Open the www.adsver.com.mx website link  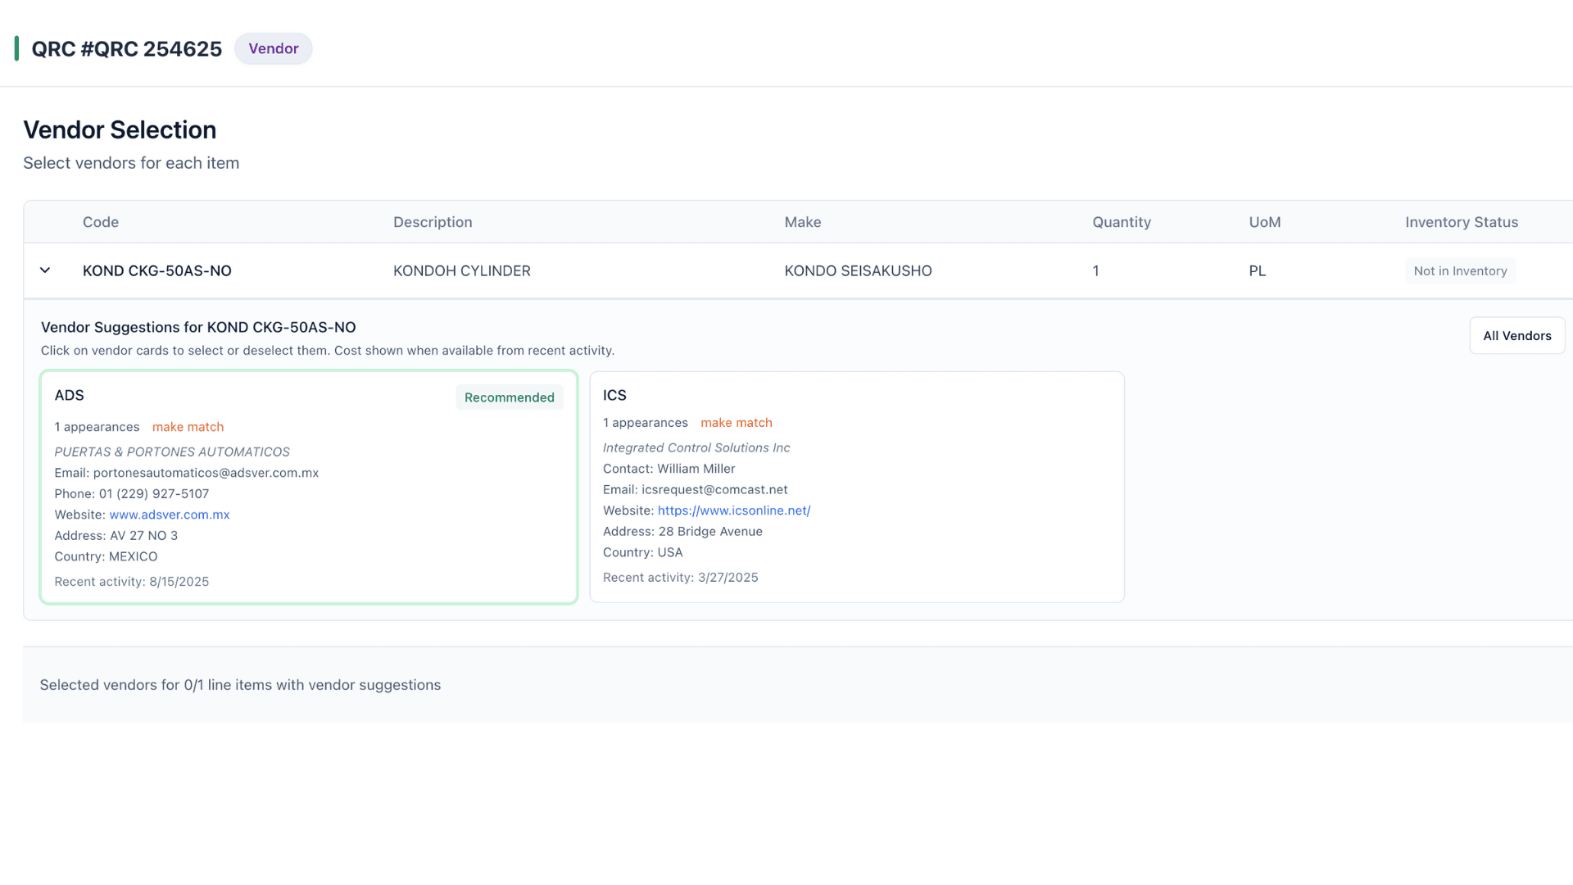170,515
